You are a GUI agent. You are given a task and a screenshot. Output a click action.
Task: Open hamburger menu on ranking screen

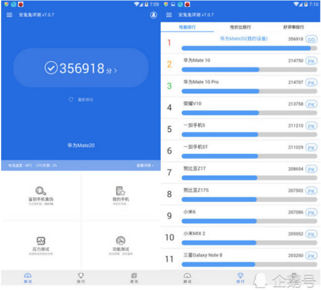pyautogui.click(x=169, y=15)
